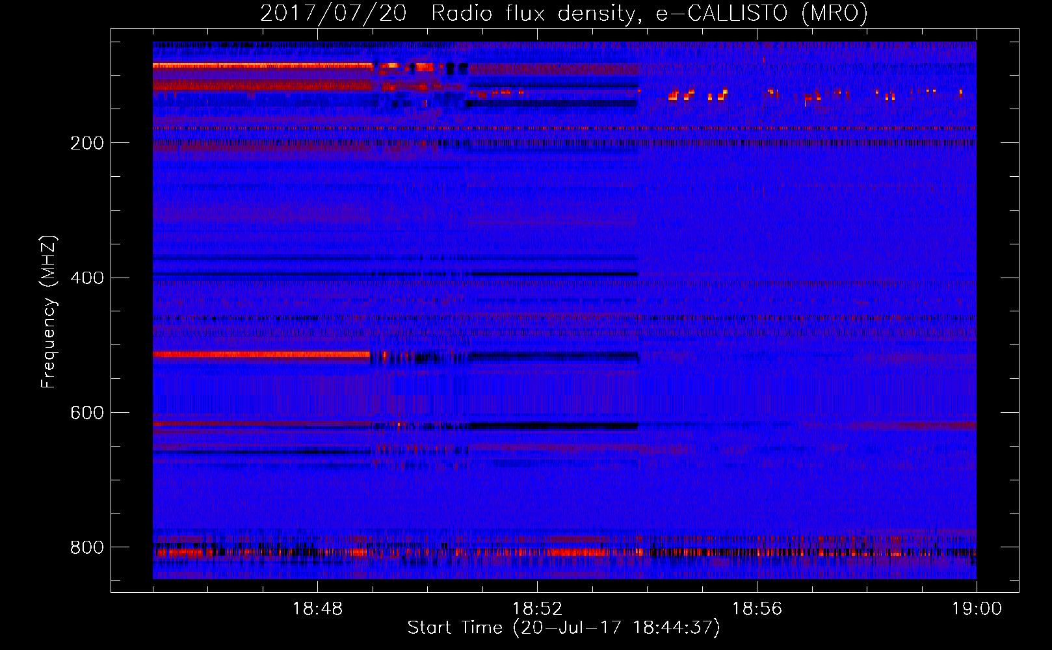Click the 18:56 time tick label
This screenshot has height=650, width=1052.
pyautogui.click(x=757, y=609)
